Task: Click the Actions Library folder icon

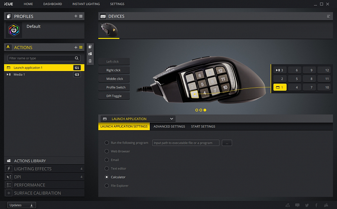Action: tap(9, 160)
